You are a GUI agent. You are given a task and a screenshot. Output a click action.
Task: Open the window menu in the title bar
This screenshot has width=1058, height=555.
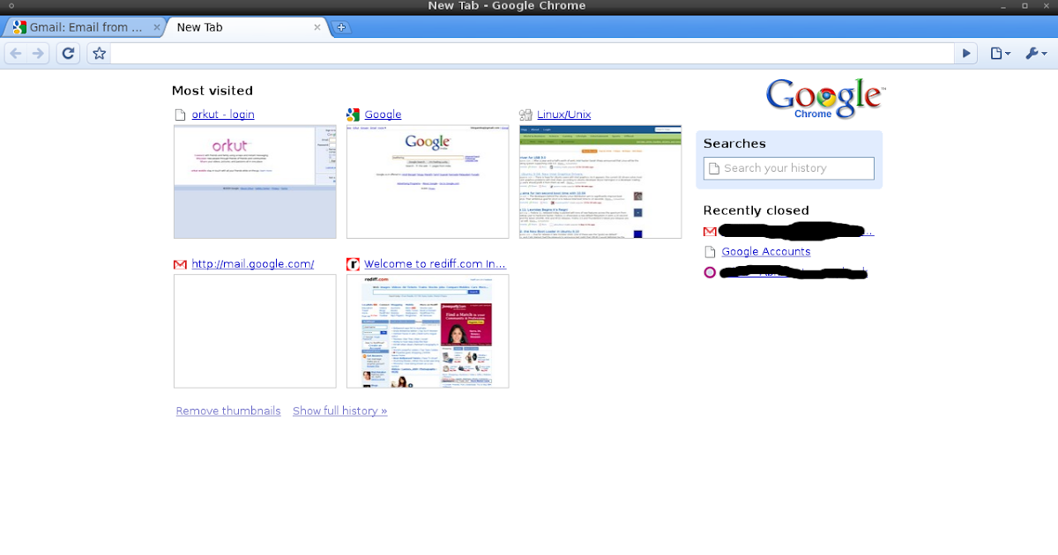[10, 6]
